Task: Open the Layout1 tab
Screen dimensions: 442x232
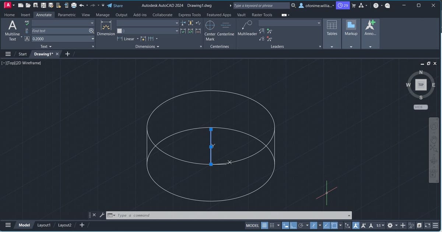Action: [44, 225]
